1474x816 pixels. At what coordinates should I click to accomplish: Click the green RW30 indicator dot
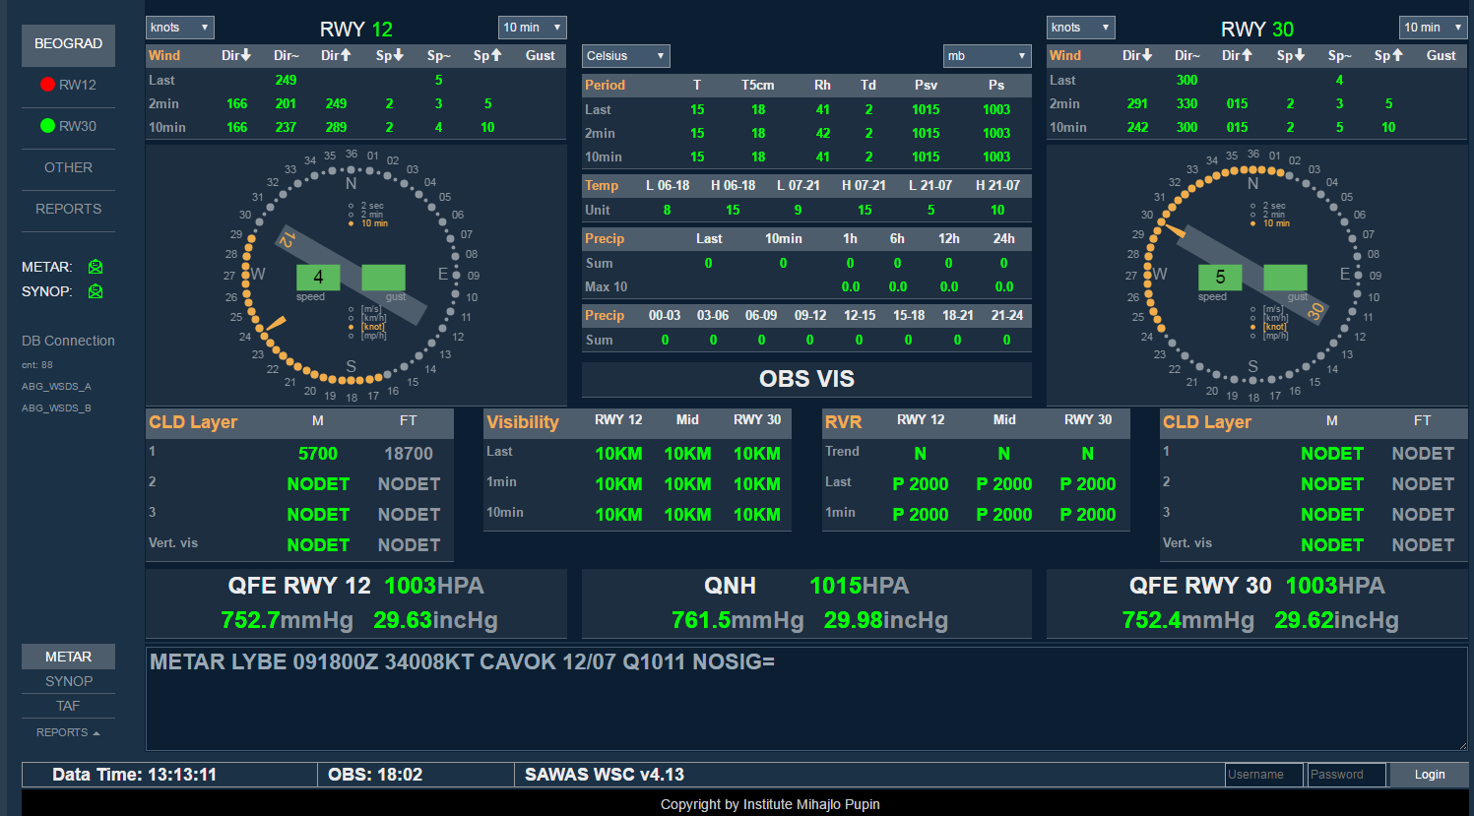coord(47,126)
